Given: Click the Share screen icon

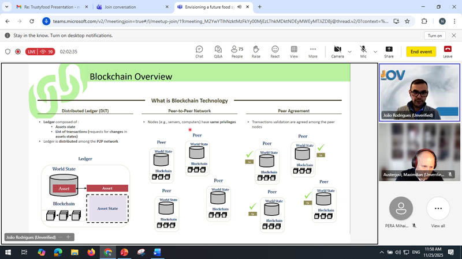Looking at the screenshot, I should pyautogui.click(x=389, y=51).
